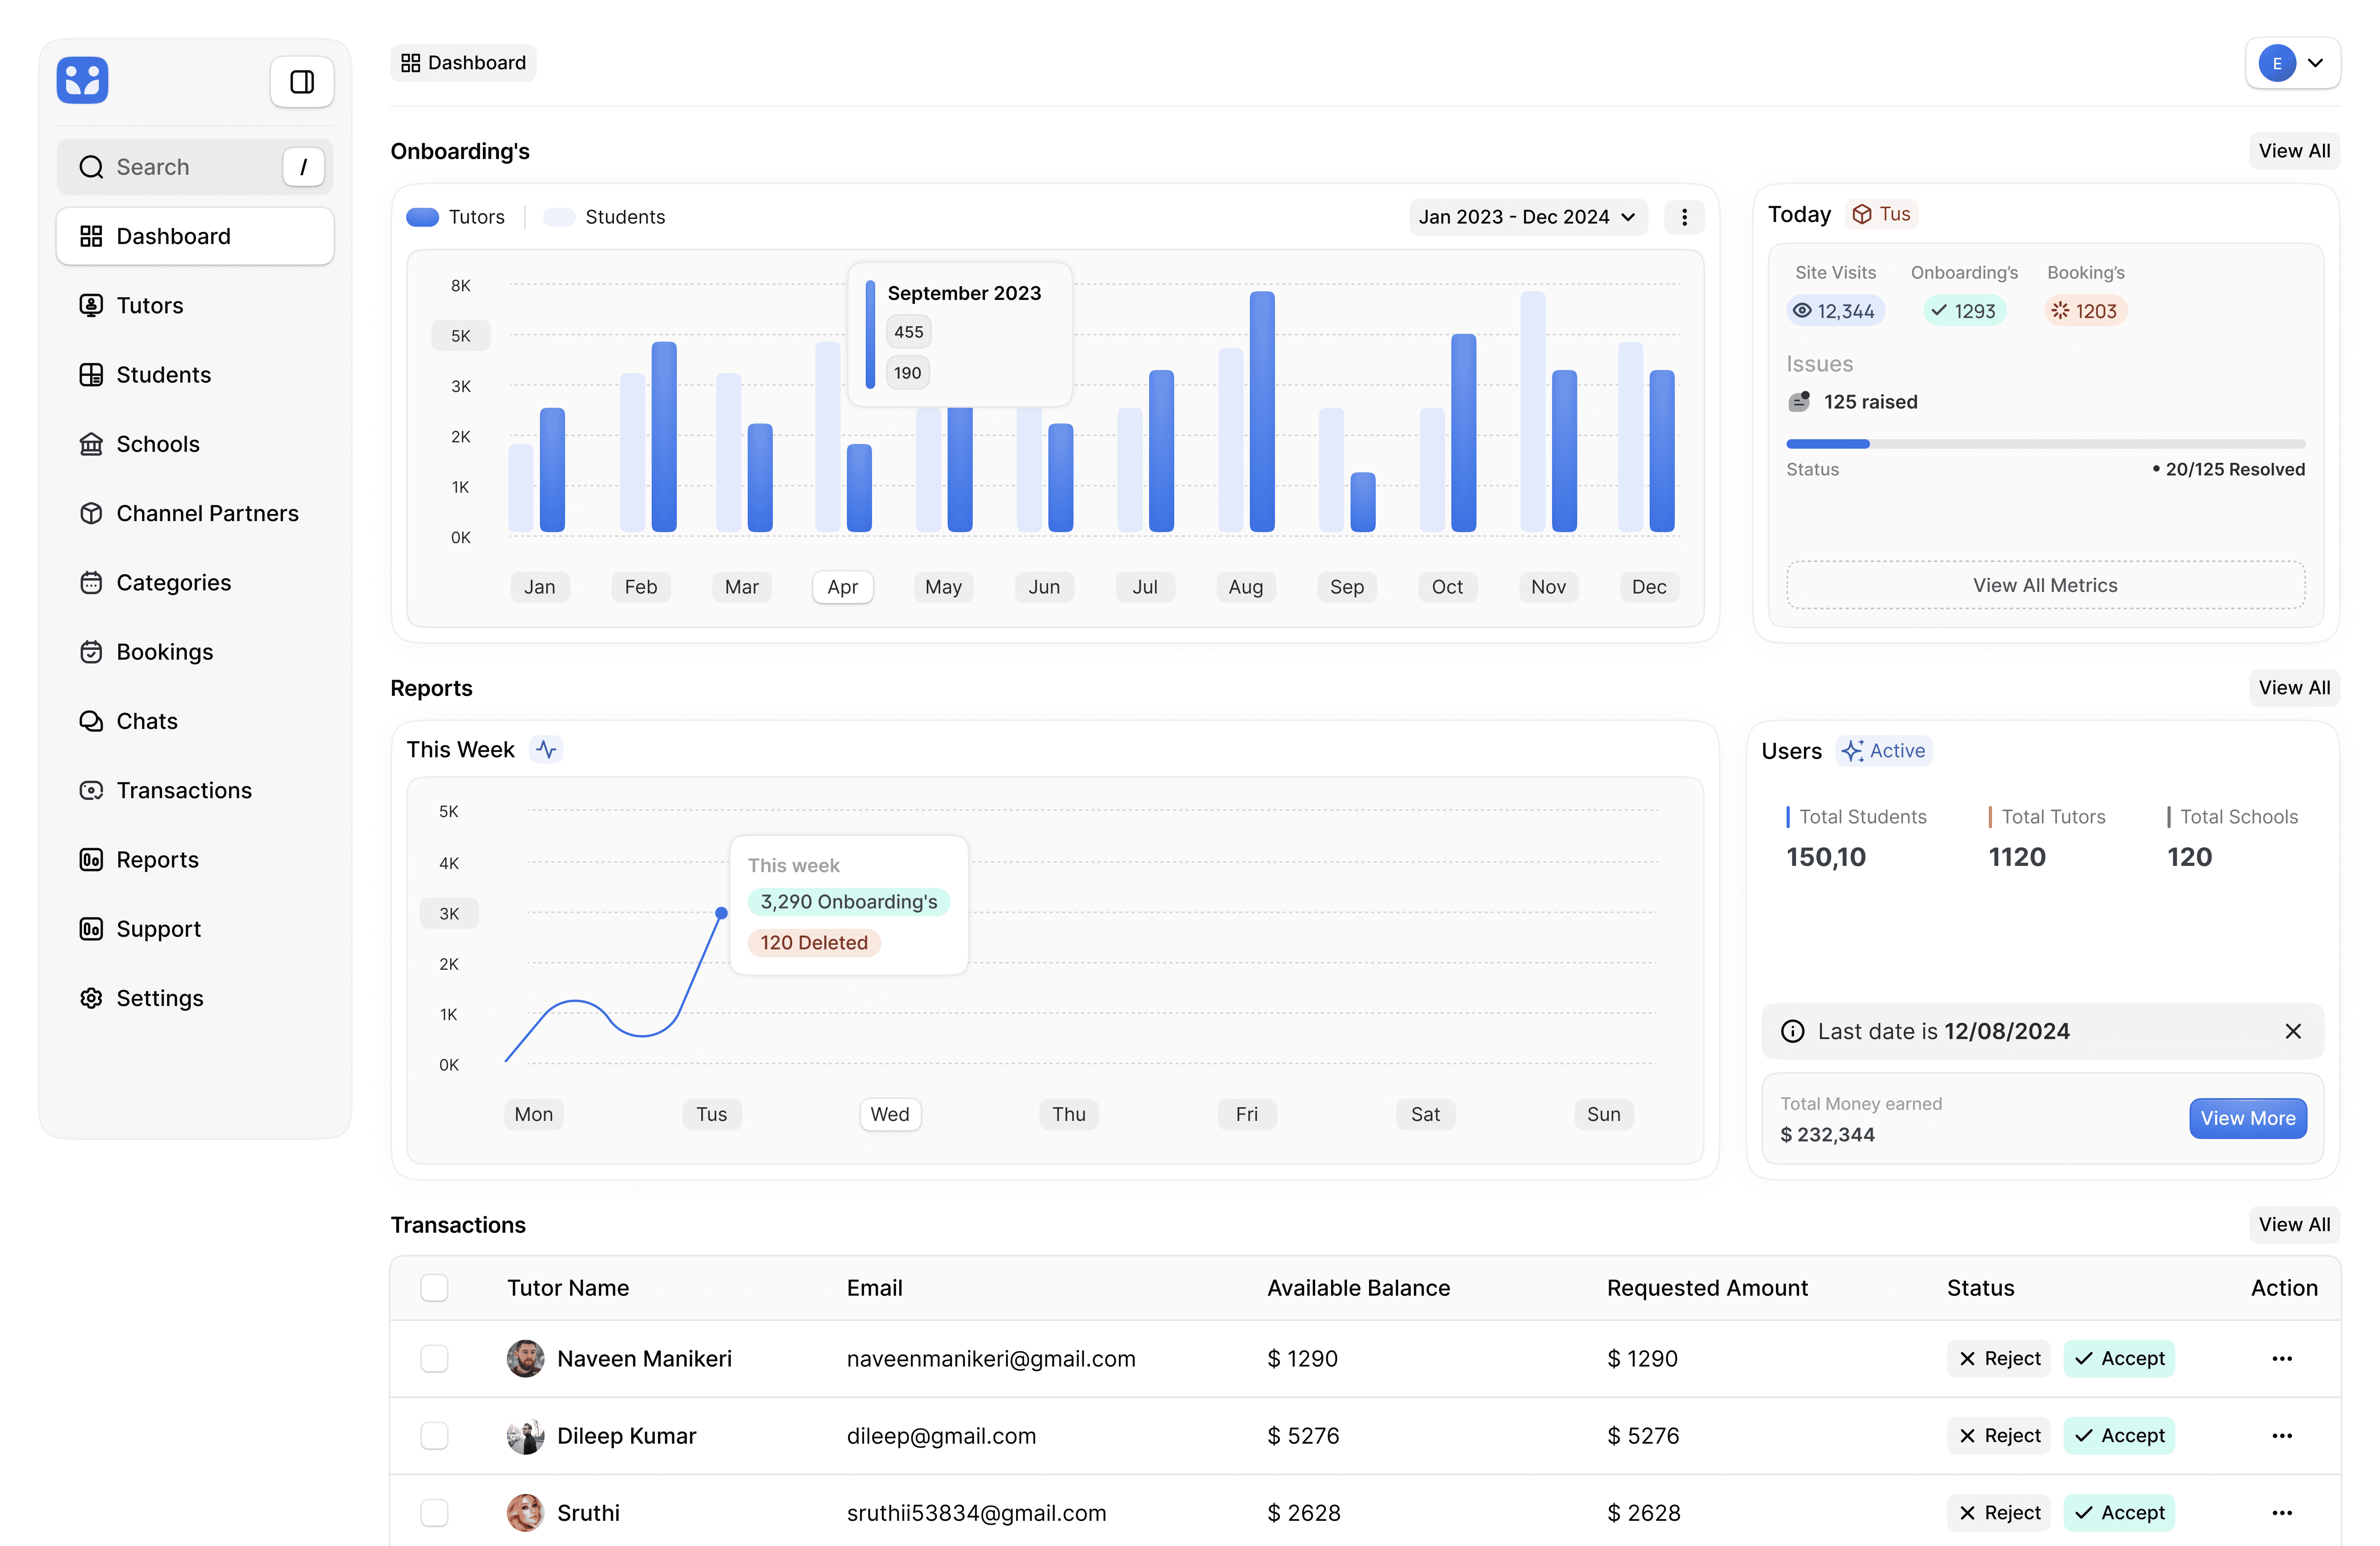
Task: Open chart options three-dot menu
Action: click(1684, 217)
